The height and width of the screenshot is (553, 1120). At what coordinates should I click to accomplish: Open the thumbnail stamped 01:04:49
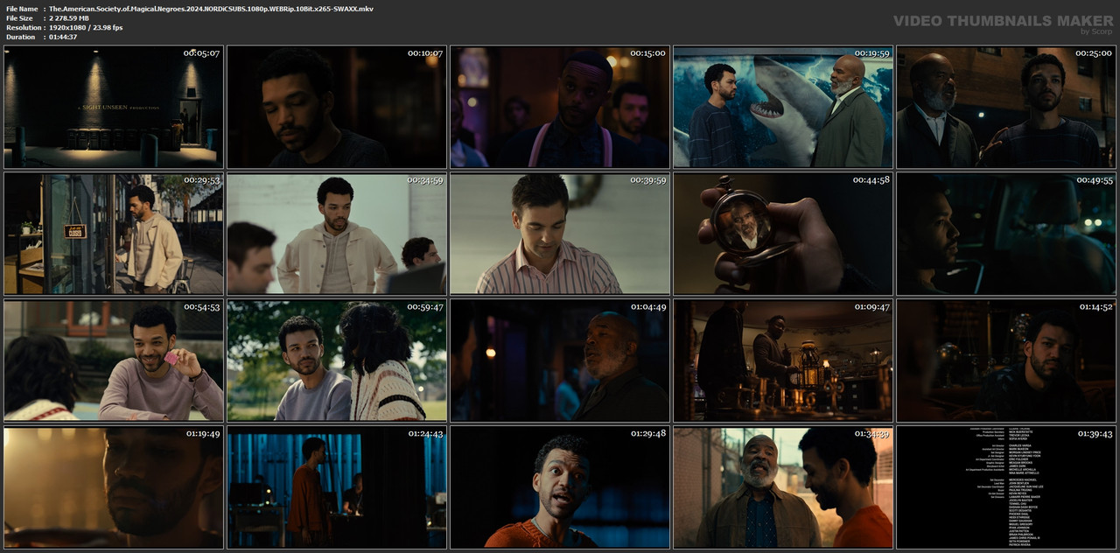(560, 360)
